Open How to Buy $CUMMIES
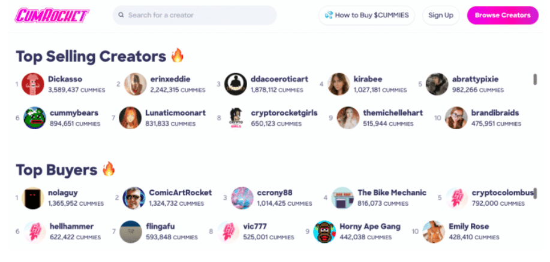 [366, 16]
